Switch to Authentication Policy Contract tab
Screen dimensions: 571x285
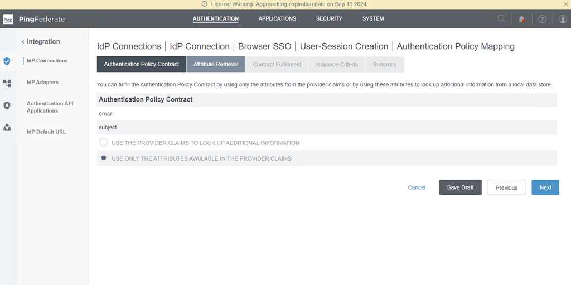click(x=141, y=64)
